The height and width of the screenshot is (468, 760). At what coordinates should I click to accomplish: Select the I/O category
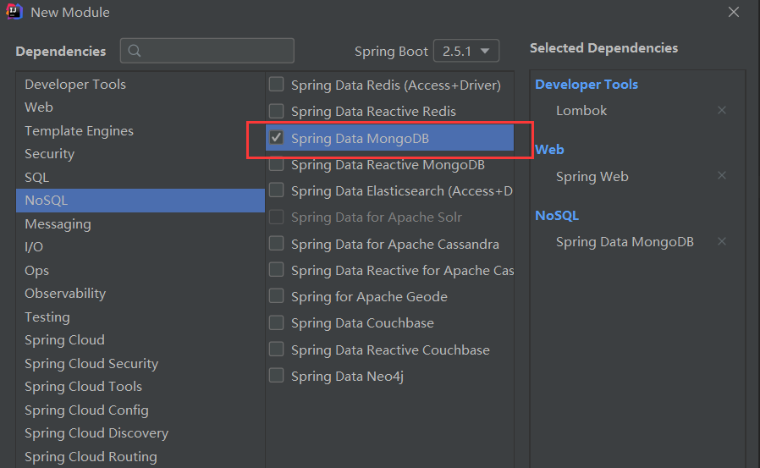pyautogui.click(x=140, y=247)
